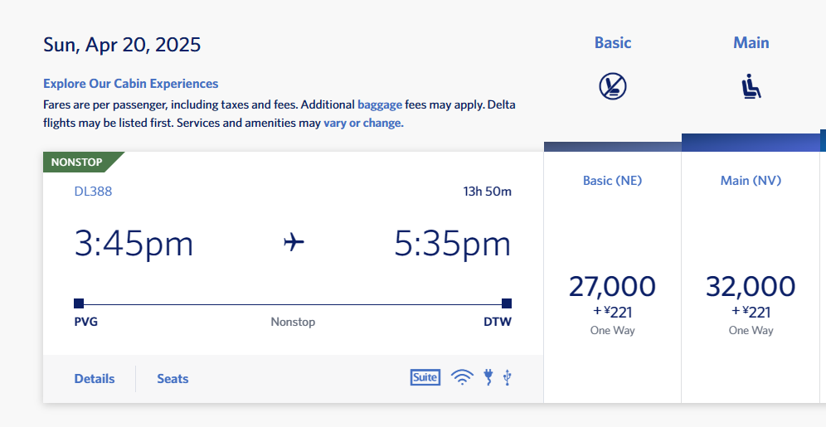
Task: Open Explore Our Cabin Experiences link
Action: 131,84
